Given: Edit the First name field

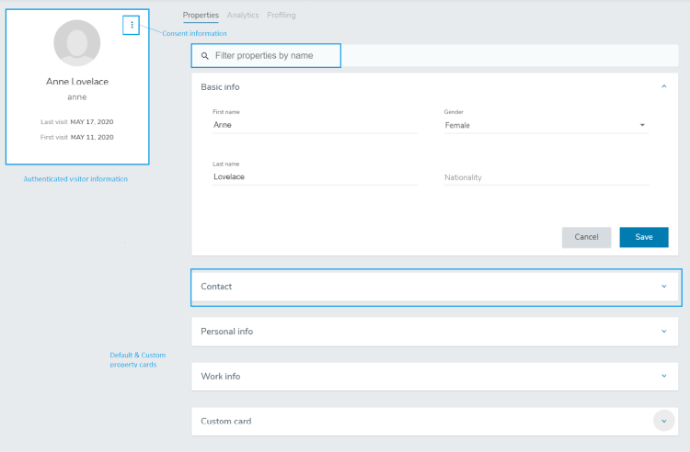Looking at the screenshot, I should point(314,125).
